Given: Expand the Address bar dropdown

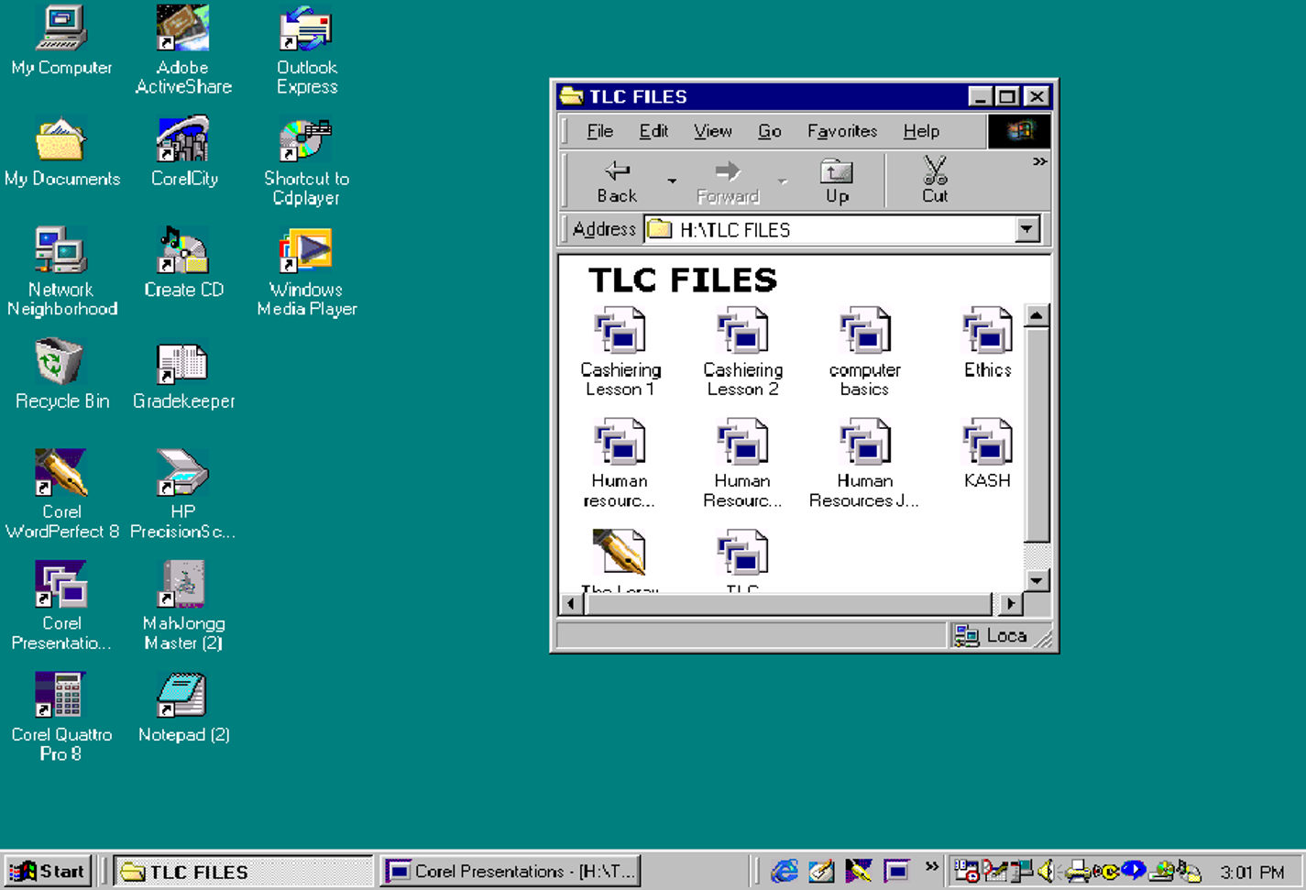Looking at the screenshot, I should [x=1027, y=229].
